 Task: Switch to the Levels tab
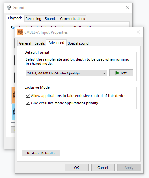[40, 43]
